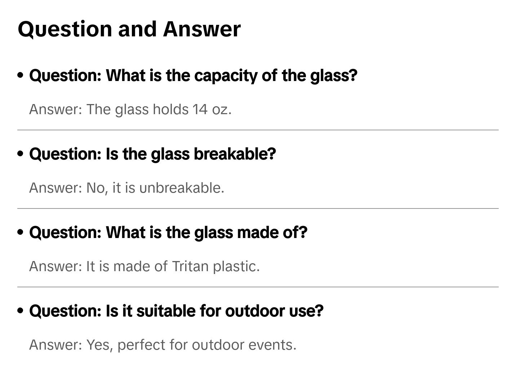This screenshot has height=386, width=516.
Task: Click "14 oz." in the first answer
Action: coord(212,109)
